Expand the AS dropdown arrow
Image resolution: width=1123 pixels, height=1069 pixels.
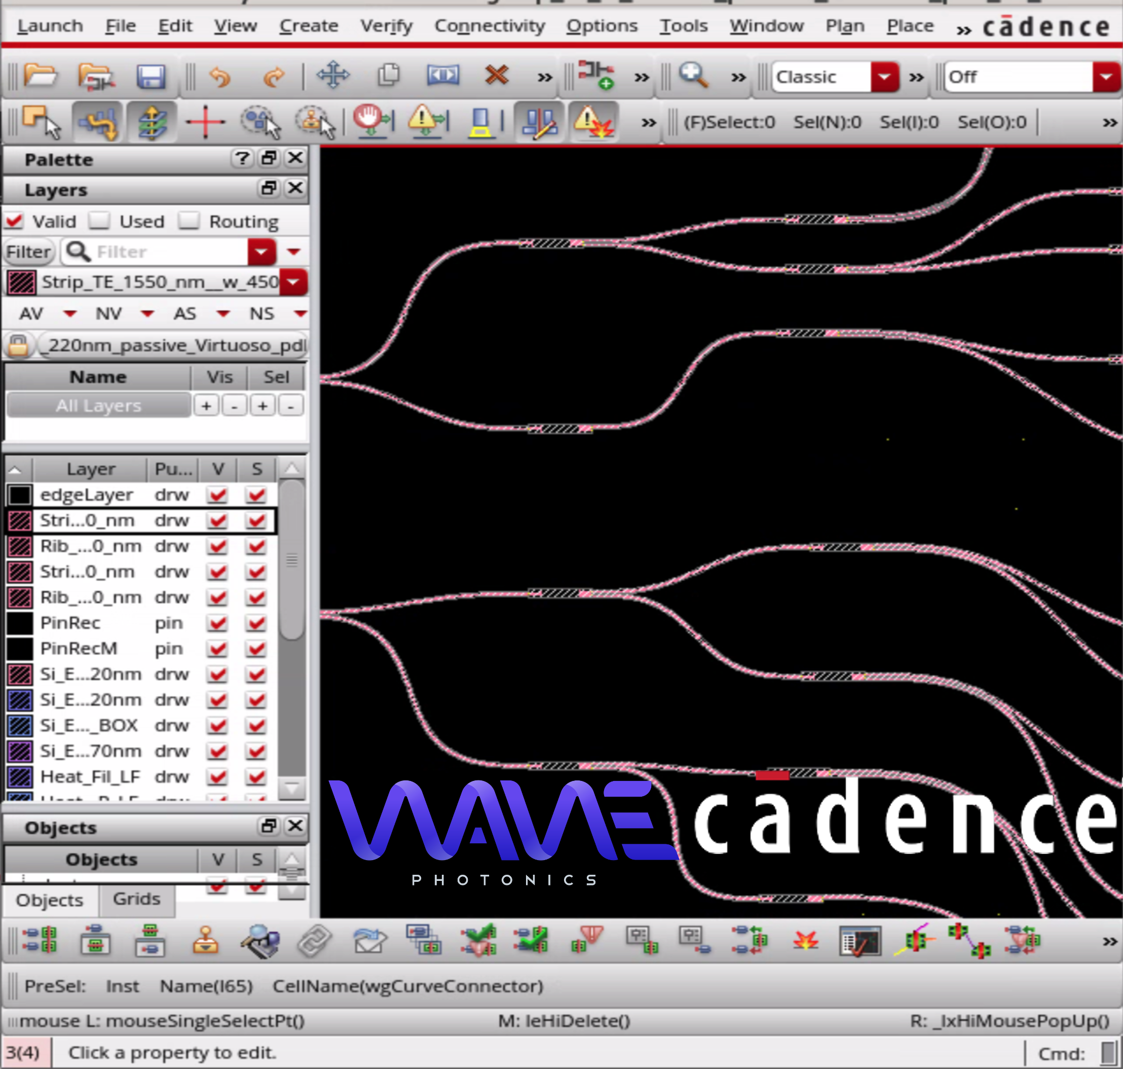click(223, 313)
